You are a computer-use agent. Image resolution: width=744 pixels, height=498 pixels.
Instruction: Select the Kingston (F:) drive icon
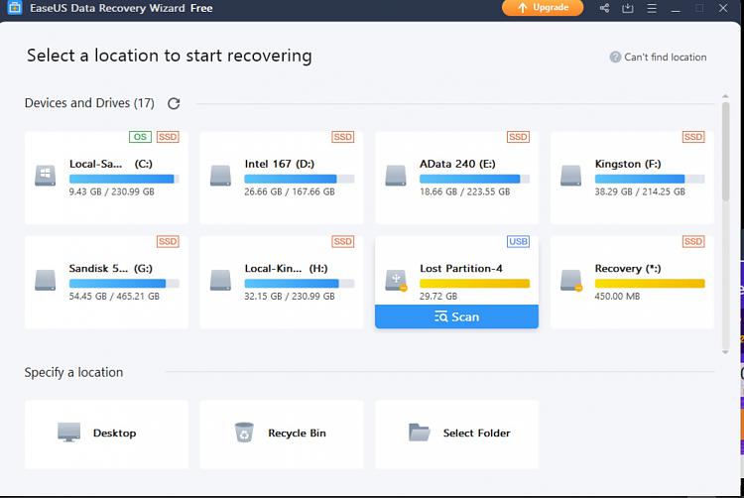point(570,176)
